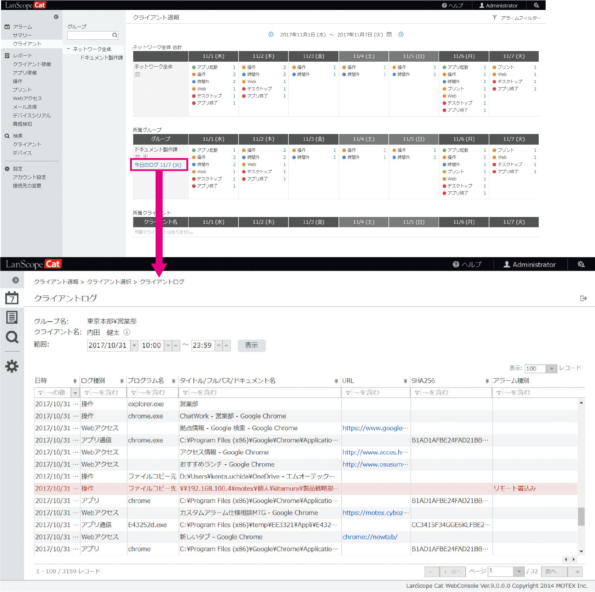Open the report list icon in the lower sidebar
This screenshot has width=595, height=592.
click(12, 317)
